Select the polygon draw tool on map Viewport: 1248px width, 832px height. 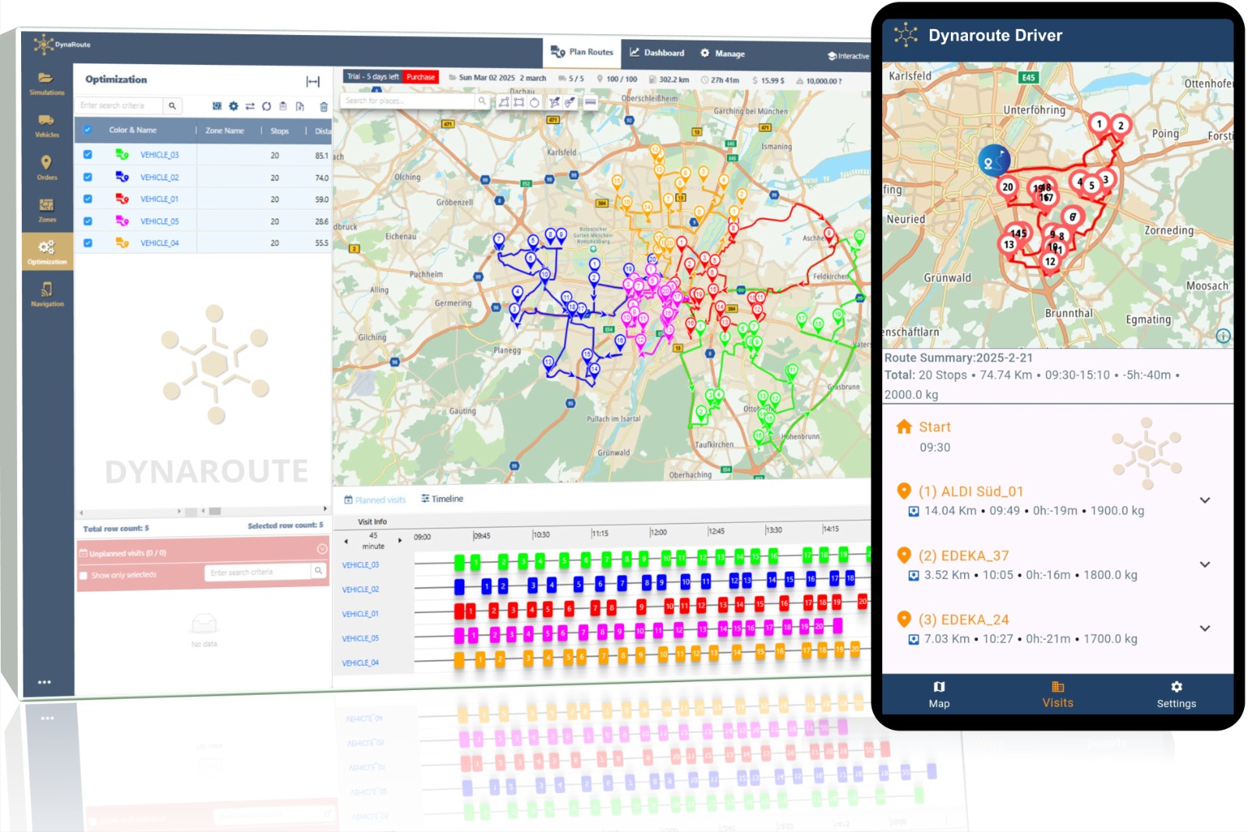(x=504, y=102)
